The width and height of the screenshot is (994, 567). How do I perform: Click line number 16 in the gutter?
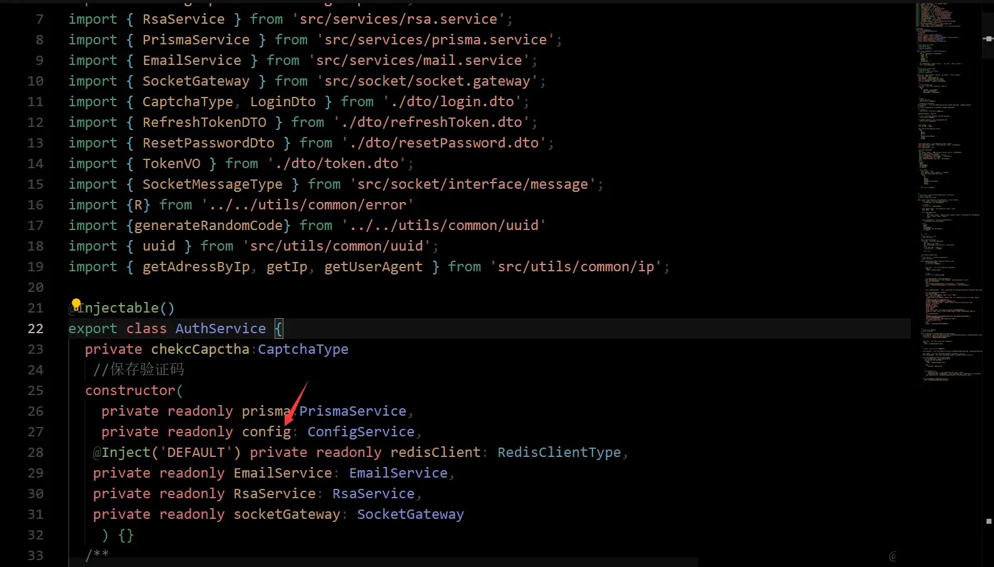(36, 205)
